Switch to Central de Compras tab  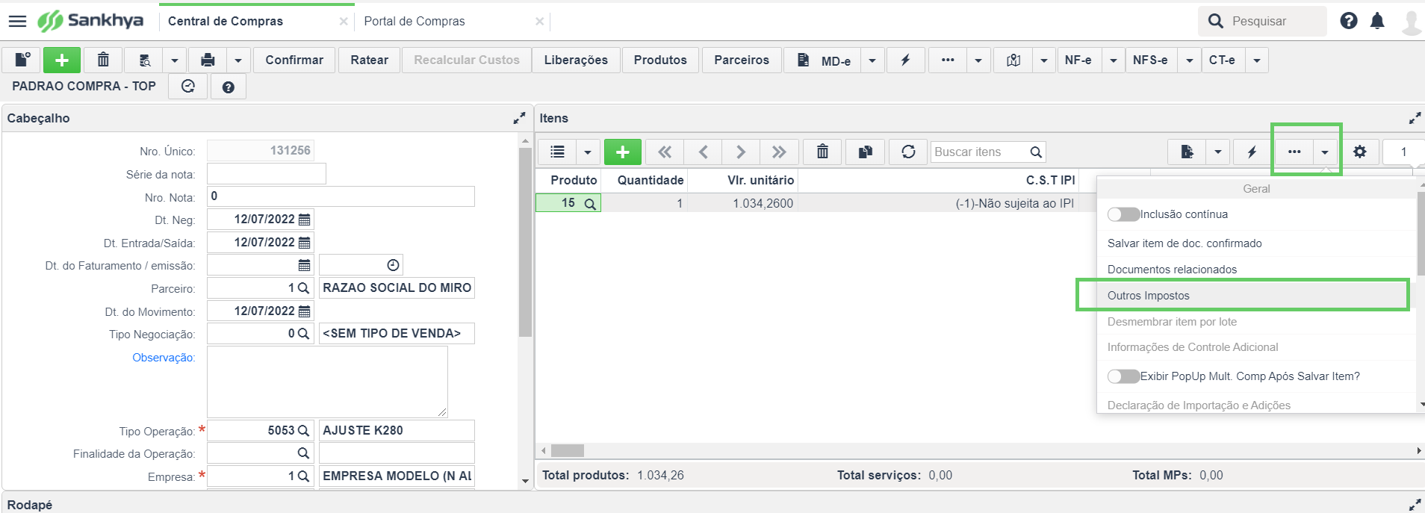[226, 21]
